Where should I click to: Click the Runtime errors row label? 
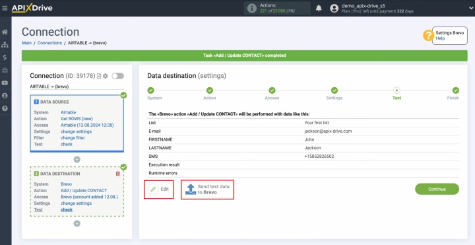pos(163,173)
